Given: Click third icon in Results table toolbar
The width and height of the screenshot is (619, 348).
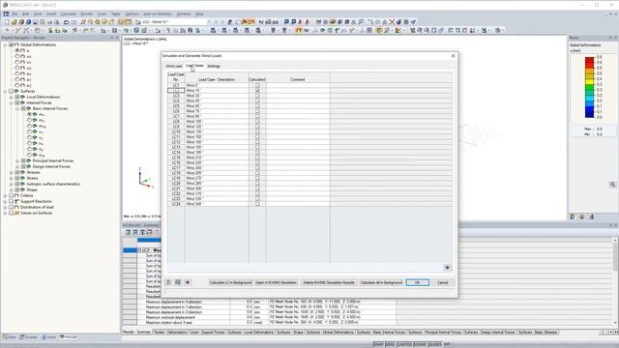Looking at the screenshot, I should pyautogui.click(x=142, y=232).
